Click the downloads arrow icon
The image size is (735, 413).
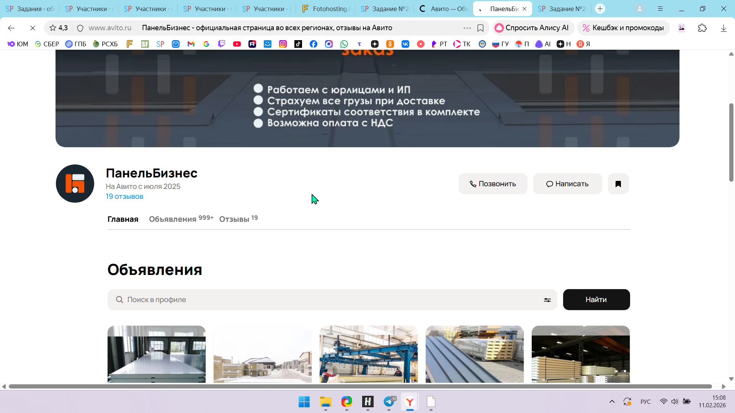pos(723,28)
